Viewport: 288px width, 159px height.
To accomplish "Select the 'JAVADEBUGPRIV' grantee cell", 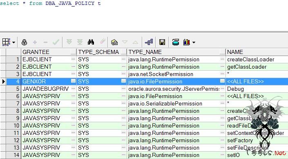I will pos(49,89).
